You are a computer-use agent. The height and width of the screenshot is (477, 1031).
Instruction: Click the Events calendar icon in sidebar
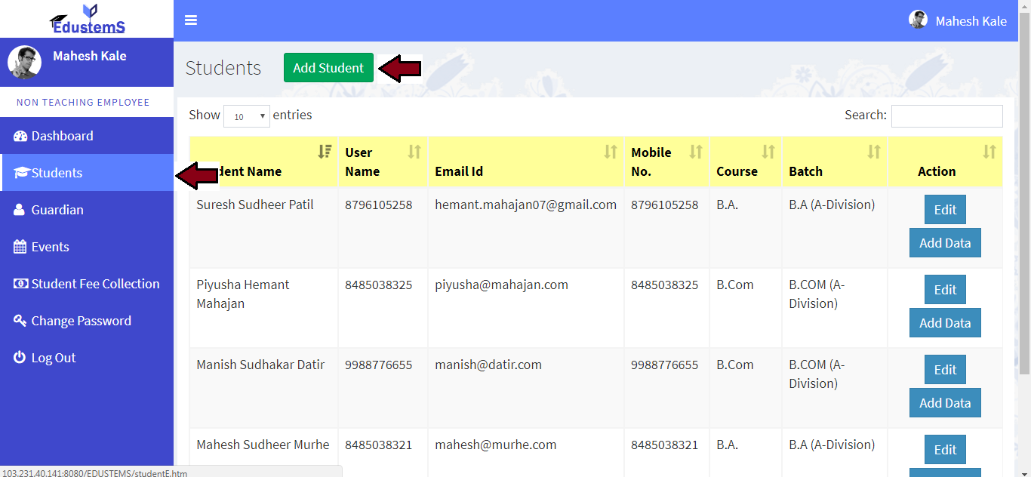click(20, 247)
